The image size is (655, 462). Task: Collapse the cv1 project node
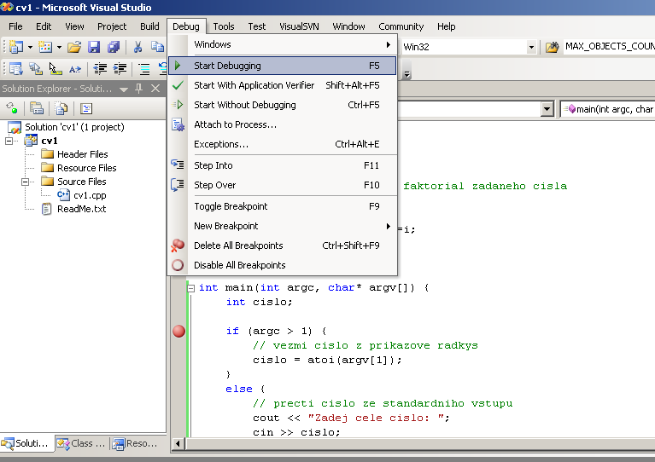(x=9, y=141)
